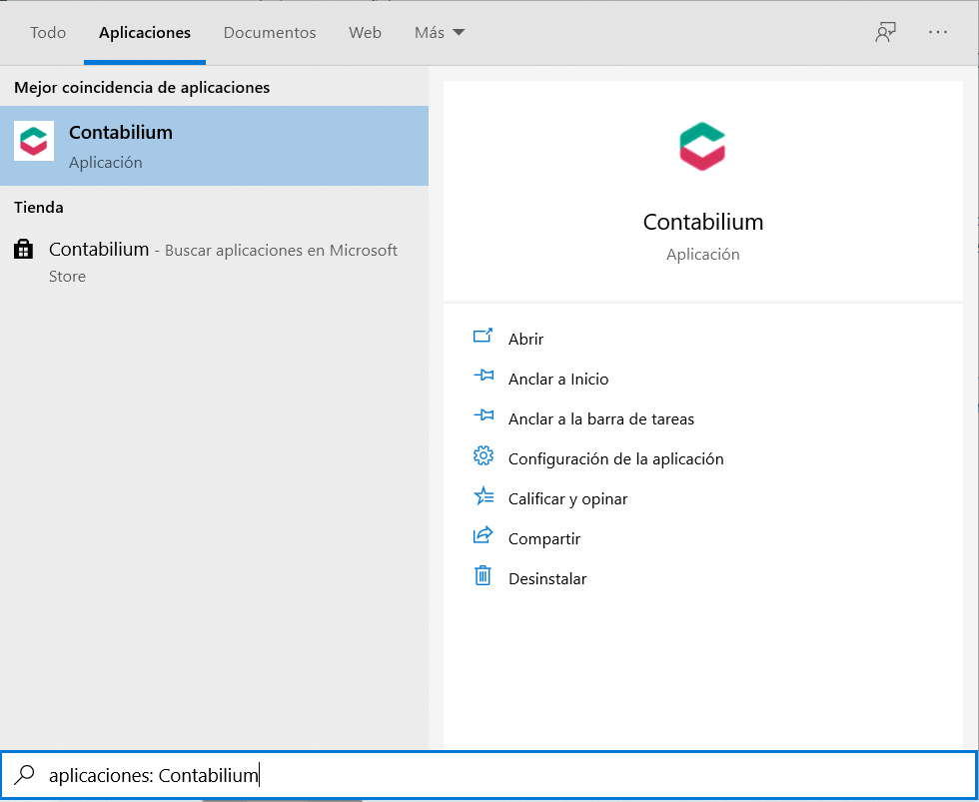Switch to the Todo tab

(48, 32)
